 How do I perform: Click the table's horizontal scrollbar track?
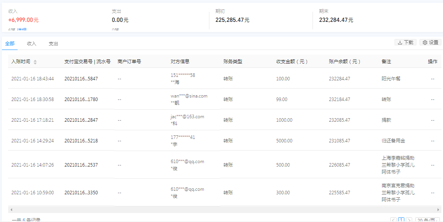pos(225,210)
